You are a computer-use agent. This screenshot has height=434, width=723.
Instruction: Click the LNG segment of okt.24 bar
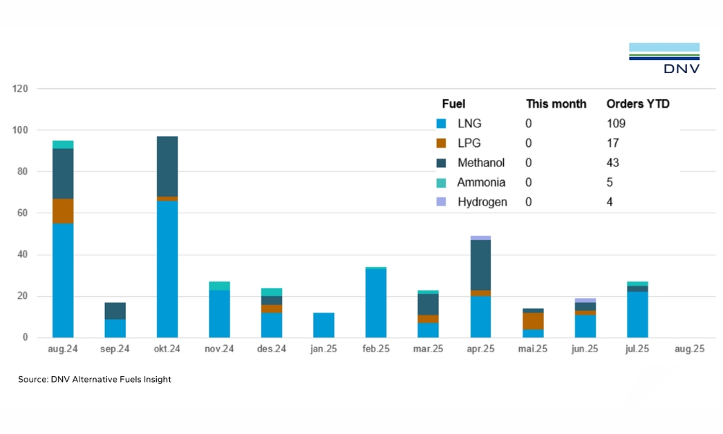(167, 269)
